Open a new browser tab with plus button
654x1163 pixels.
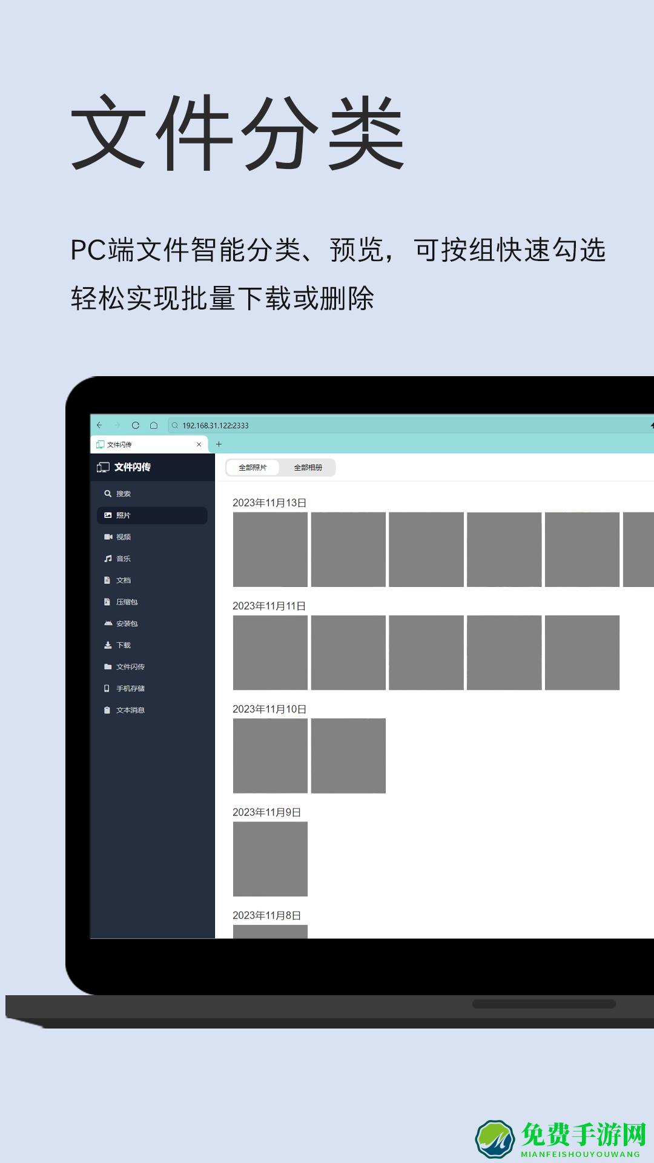219,444
